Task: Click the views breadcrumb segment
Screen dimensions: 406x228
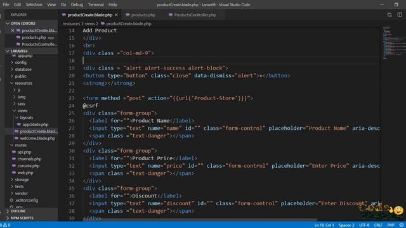Action: (89, 23)
